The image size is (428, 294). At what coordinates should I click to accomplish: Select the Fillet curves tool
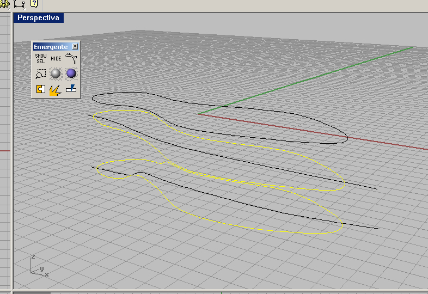[71, 58]
